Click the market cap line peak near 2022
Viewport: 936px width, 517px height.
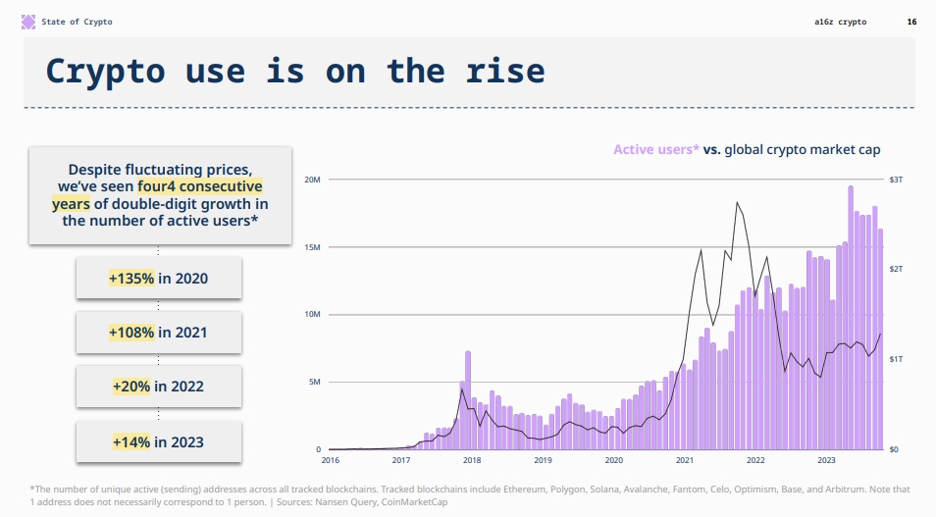(x=737, y=203)
